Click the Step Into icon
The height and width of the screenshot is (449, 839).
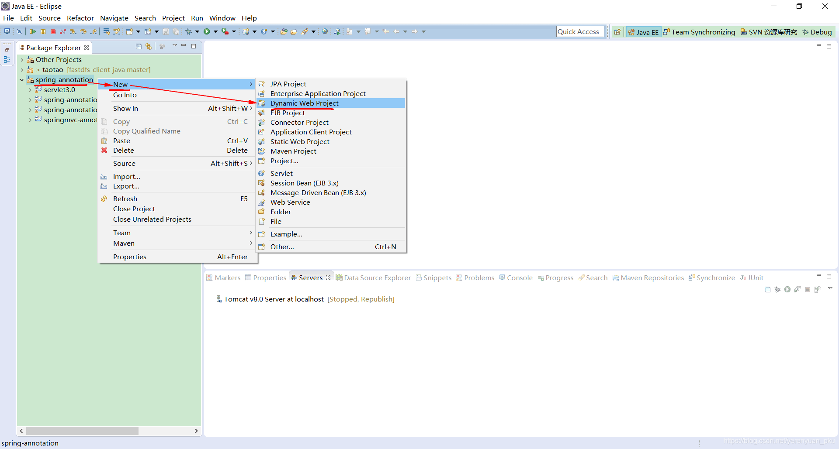click(x=73, y=31)
